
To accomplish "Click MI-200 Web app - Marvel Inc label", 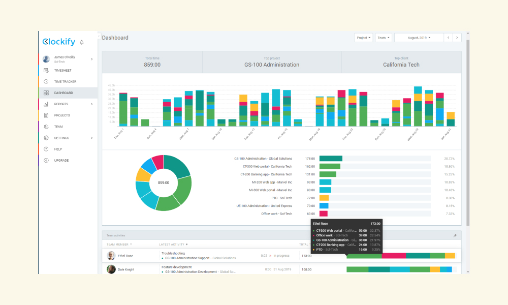I will click(272, 182).
